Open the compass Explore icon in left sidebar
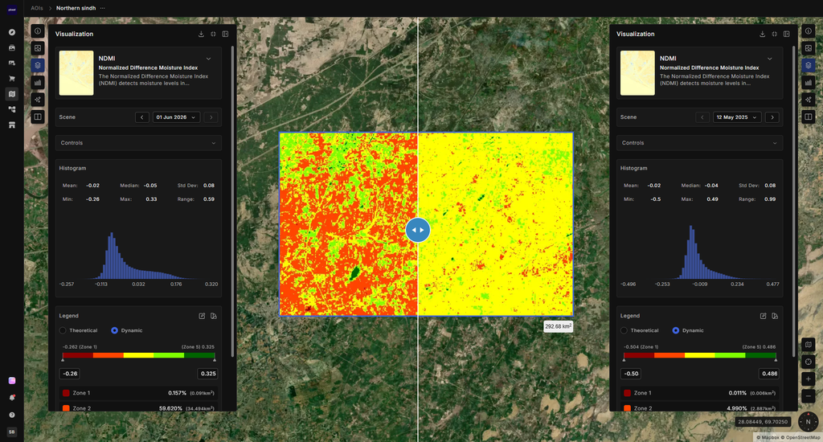The width and height of the screenshot is (823, 442). 11,32
